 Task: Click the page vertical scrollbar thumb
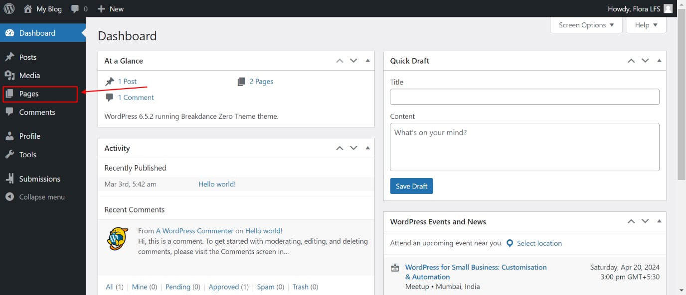tap(682, 94)
